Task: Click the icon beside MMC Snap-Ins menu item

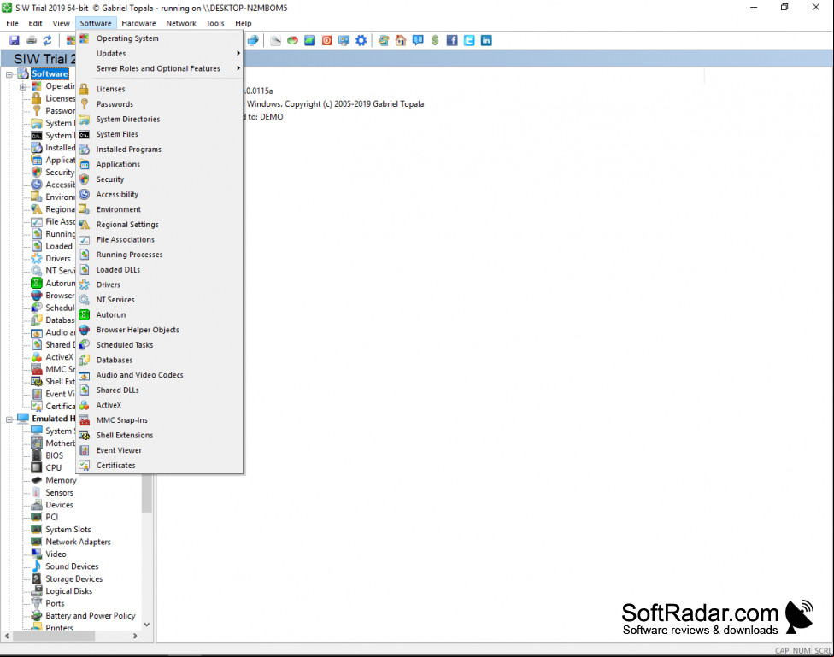Action: 84,420
